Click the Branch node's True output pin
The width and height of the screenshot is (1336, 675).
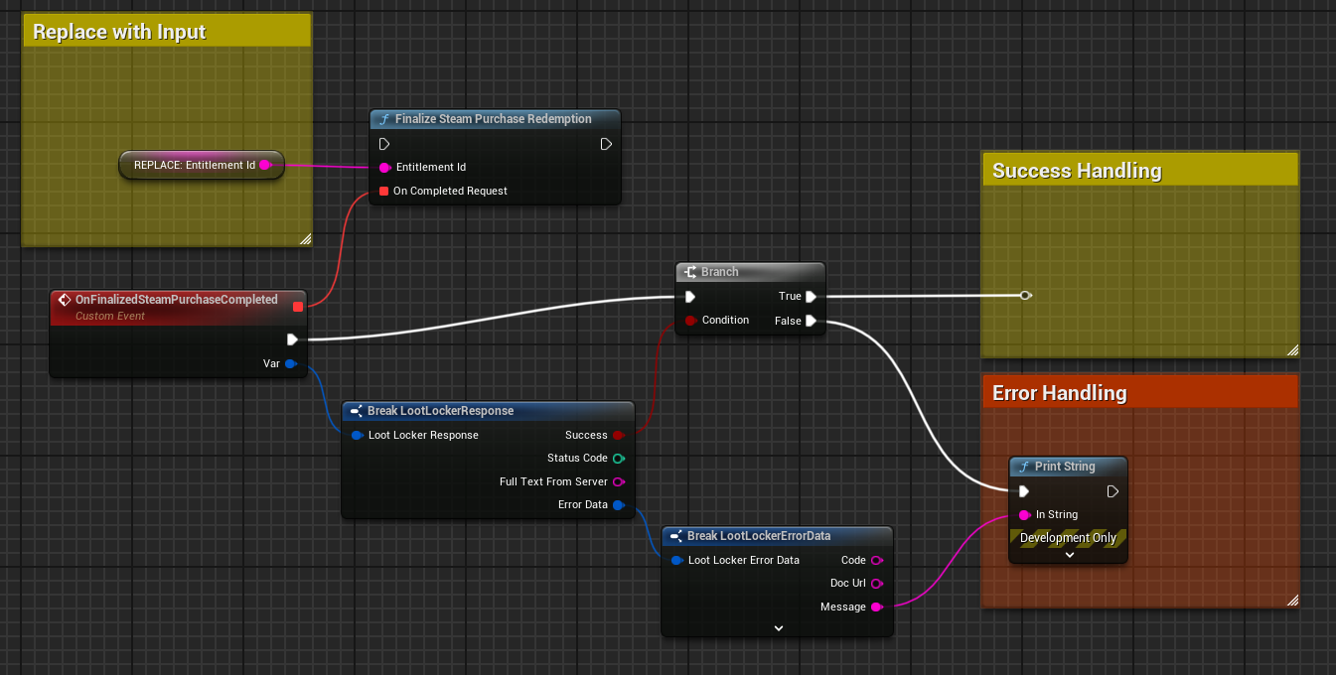811,296
